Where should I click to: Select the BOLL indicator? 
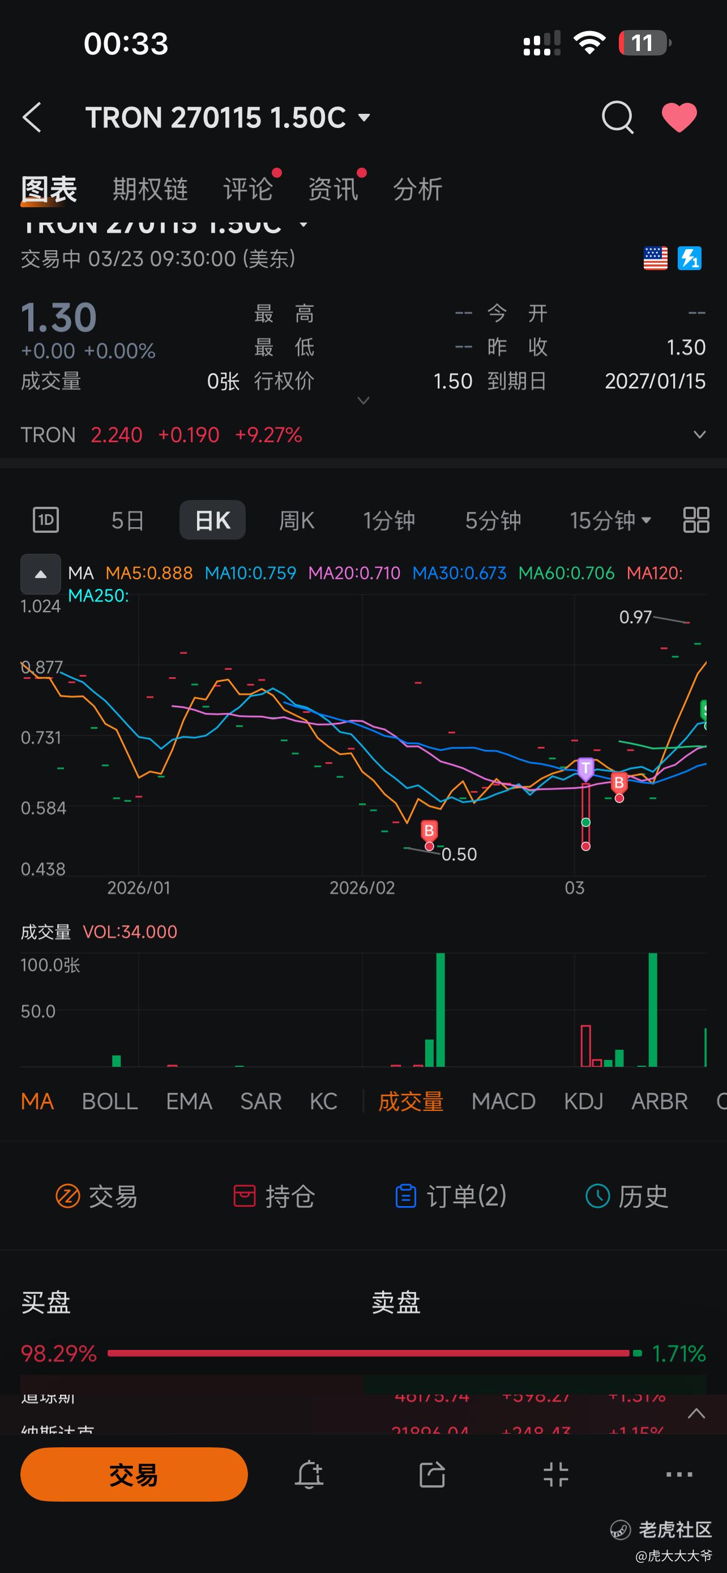pos(110,1101)
